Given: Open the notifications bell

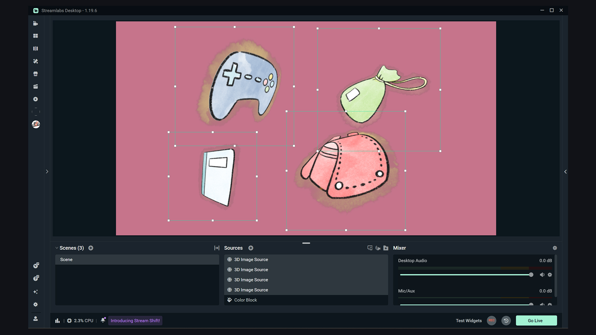Looking at the screenshot, I should 103,320.
